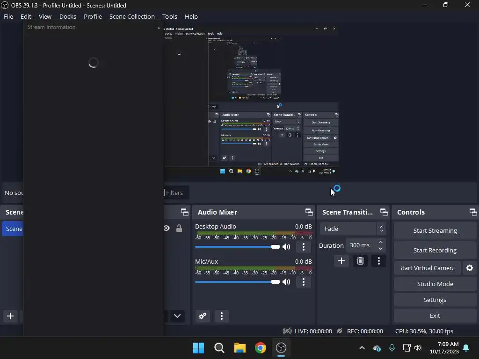Open the Edit menu
The image size is (479, 359).
[26, 16]
